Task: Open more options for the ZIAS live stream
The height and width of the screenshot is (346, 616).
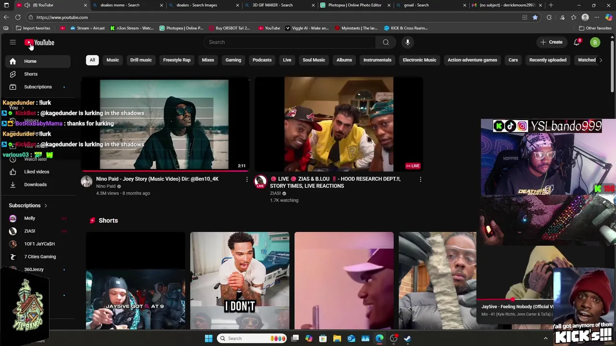Action: pos(420,179)
